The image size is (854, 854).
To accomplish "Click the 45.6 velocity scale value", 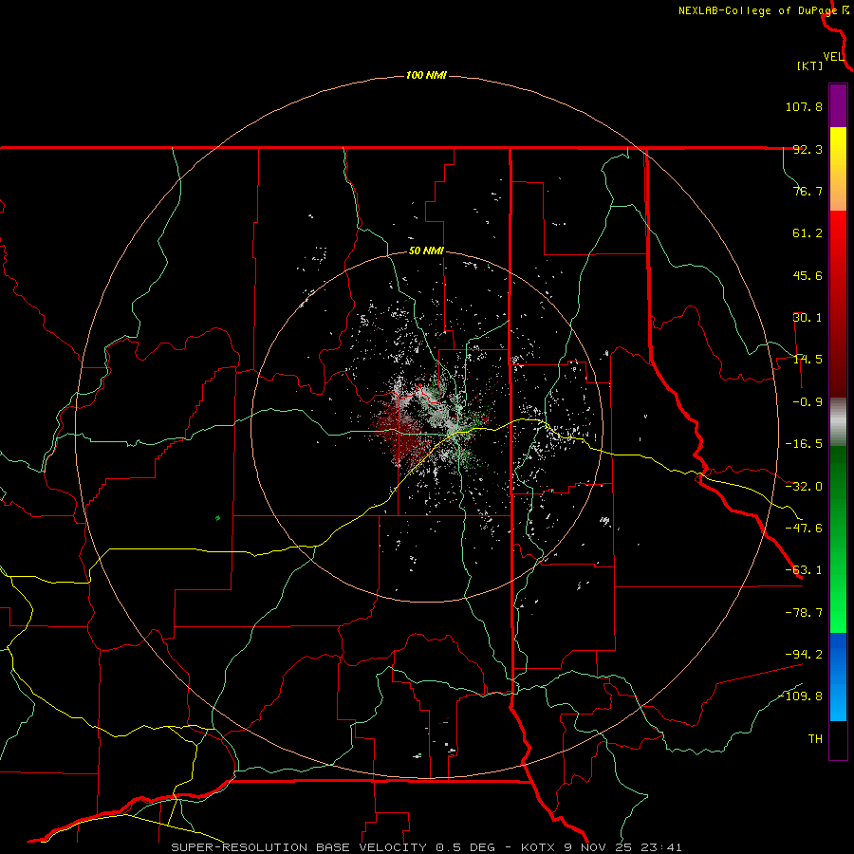I will point(808,275).
